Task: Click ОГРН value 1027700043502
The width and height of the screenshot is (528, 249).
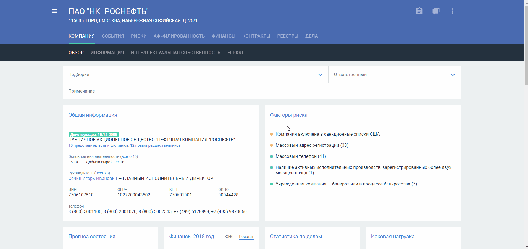Action: point(134,195)
